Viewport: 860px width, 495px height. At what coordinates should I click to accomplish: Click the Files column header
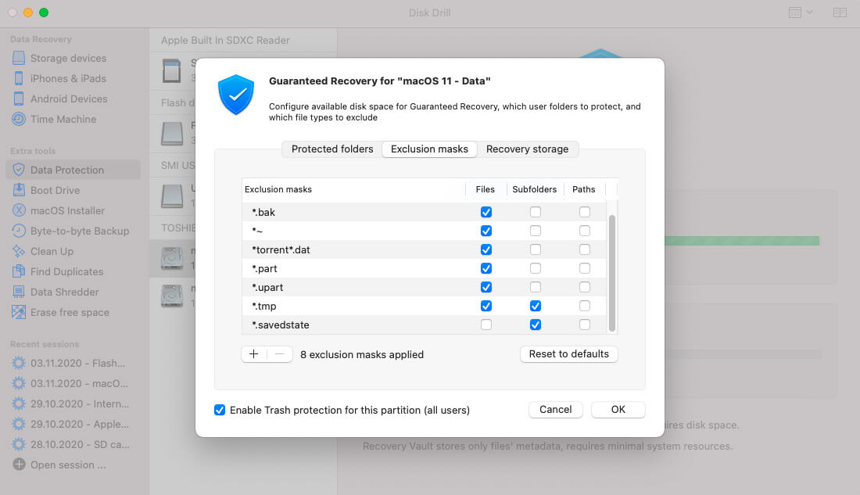(486, 189)
